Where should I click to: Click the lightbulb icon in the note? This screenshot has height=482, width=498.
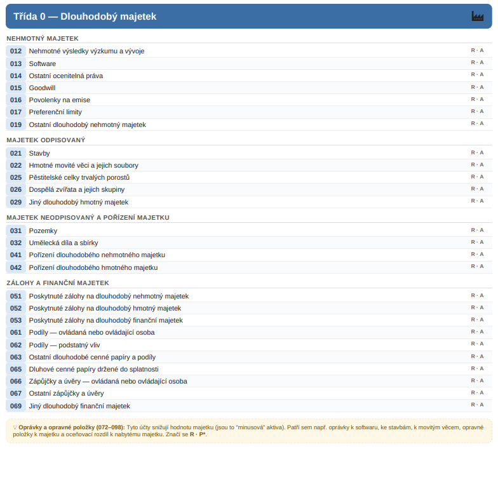tap(15, 427)
